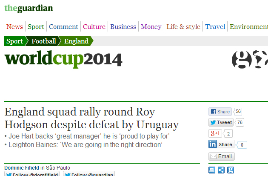Click the small Guardian 'g' icon

point(231,170)
